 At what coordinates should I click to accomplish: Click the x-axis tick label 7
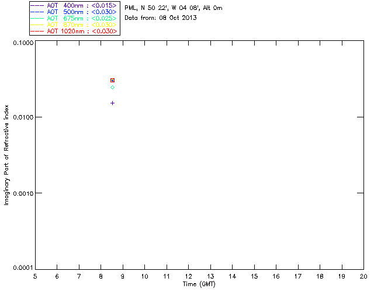point(79,276)
